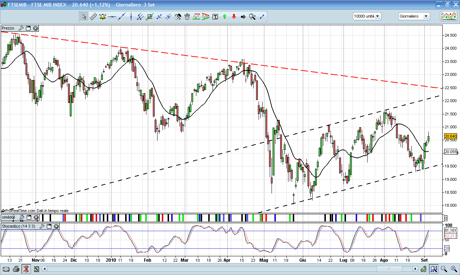The width and height of the screenshot is (460, 275).
Task: Expand the Giornaliero timeframe dropdown
Action: coord(414,16)
